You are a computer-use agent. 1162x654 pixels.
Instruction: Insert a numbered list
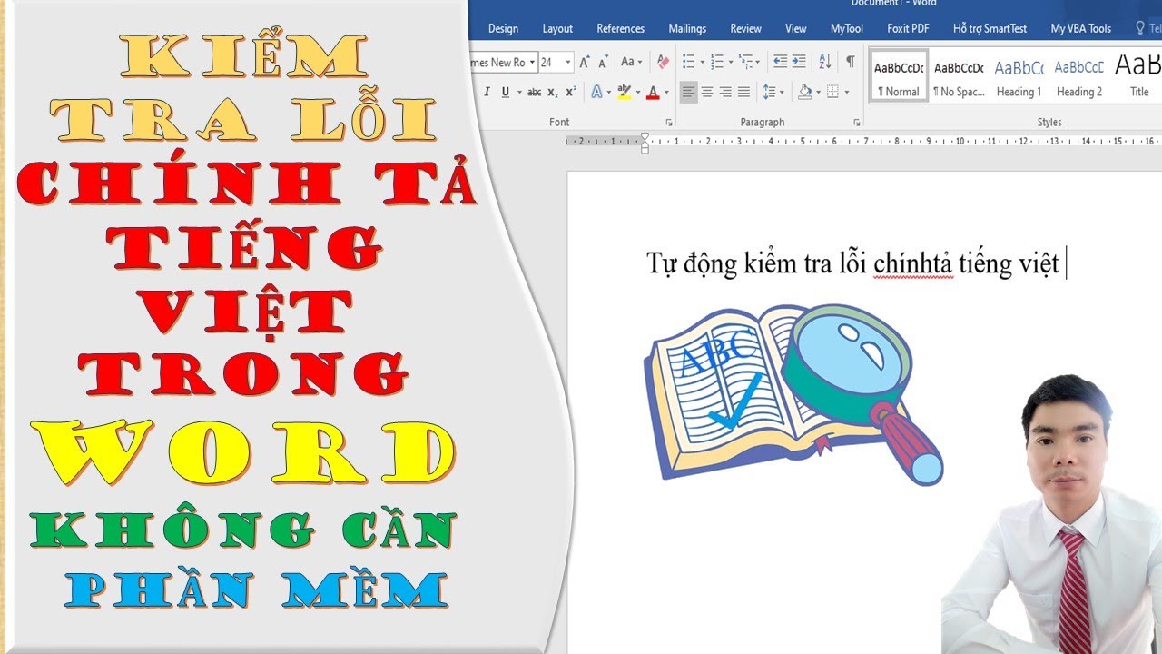(x=717, y=62)
